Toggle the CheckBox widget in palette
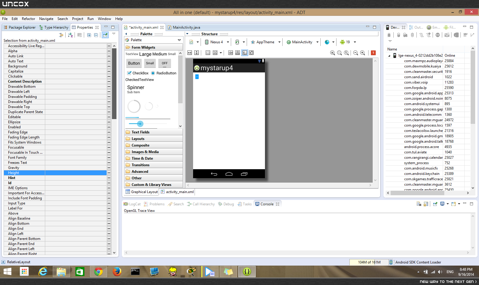479x285 pixels. point(138,73)
